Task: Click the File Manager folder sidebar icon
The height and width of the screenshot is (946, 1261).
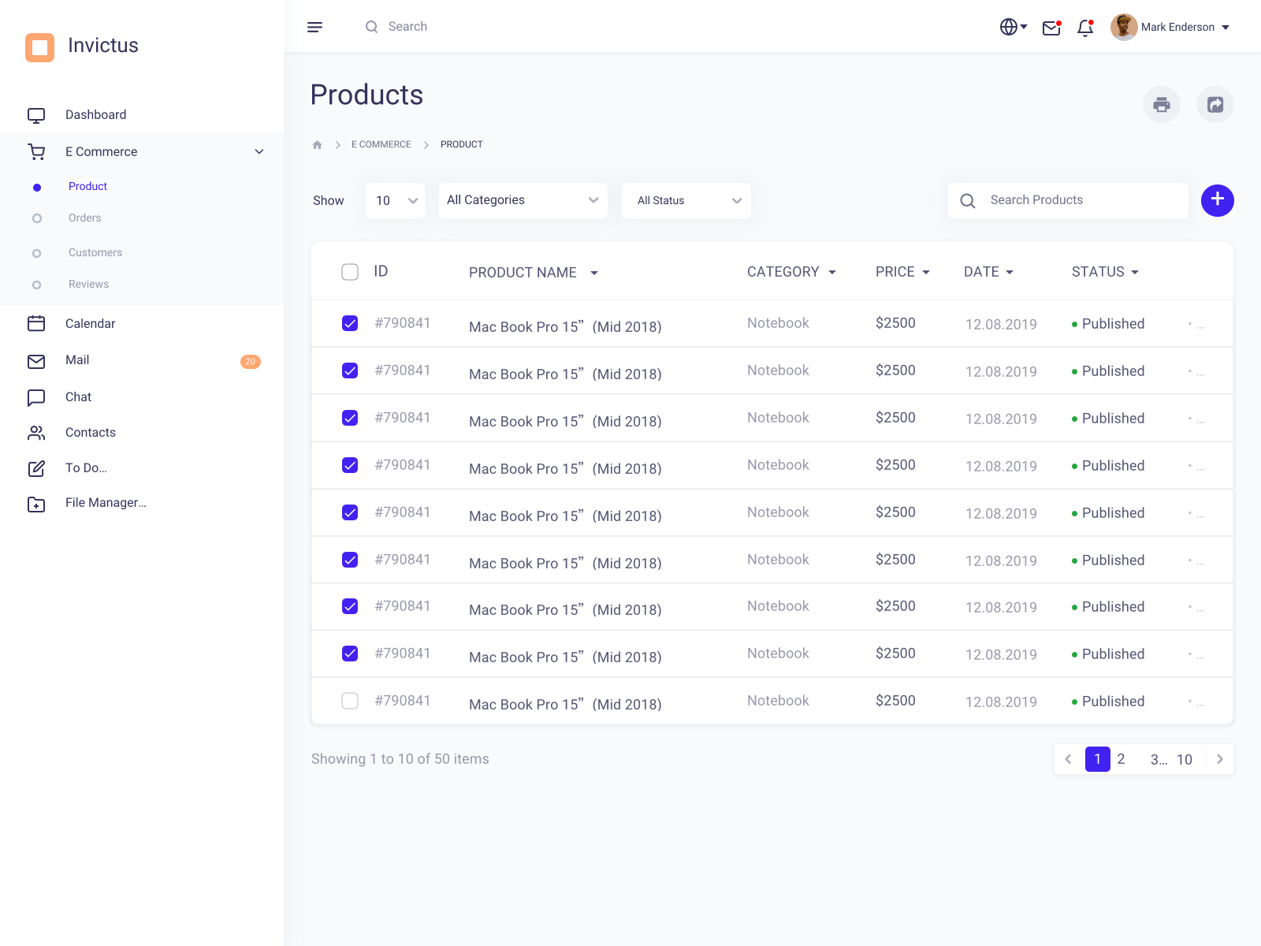Action: click(x=36, y=504)
